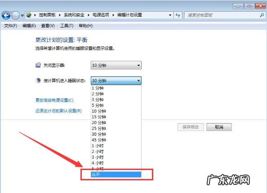The width and height of the screenshot is (267, 193).
Task: Click 电源选项 in the address breadcrumb
Action: click(x=101, y=15)
